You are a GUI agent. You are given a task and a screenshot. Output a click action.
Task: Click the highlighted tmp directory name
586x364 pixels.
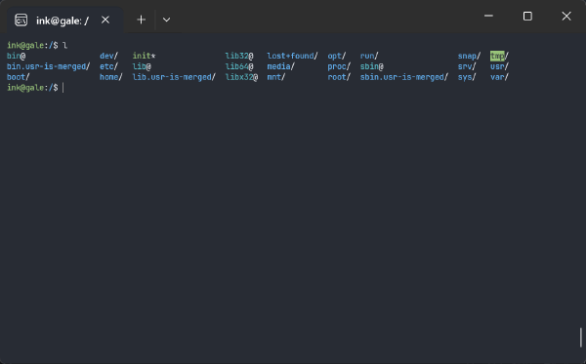[497, 56]
